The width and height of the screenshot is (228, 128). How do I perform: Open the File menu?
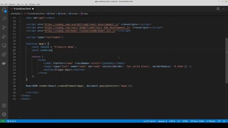pos(2,4)
